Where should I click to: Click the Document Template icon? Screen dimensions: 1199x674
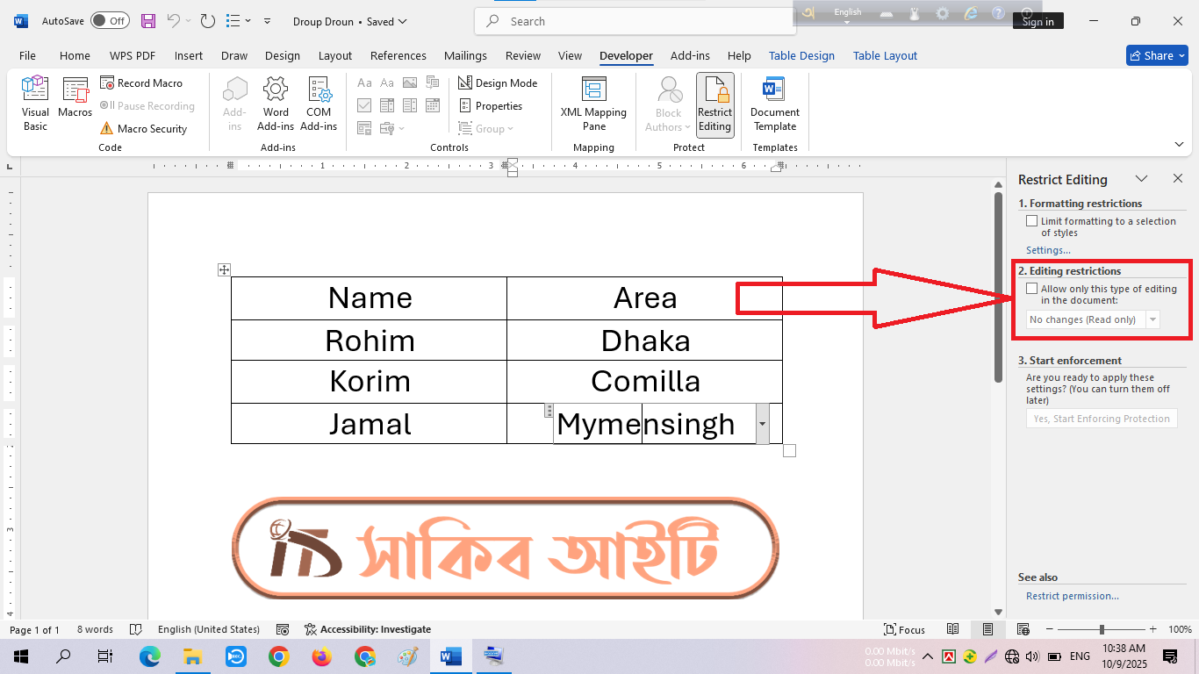(774, 104)
